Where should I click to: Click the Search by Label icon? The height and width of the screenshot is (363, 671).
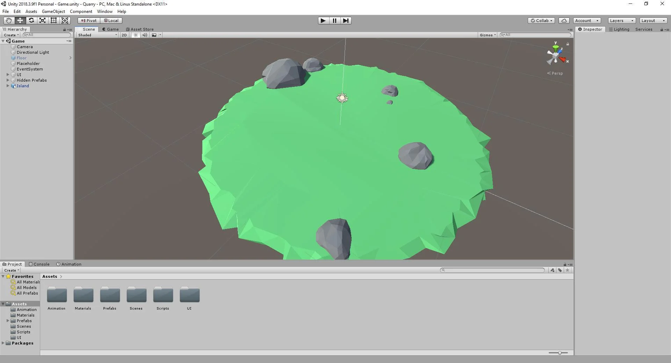[560, 270]
